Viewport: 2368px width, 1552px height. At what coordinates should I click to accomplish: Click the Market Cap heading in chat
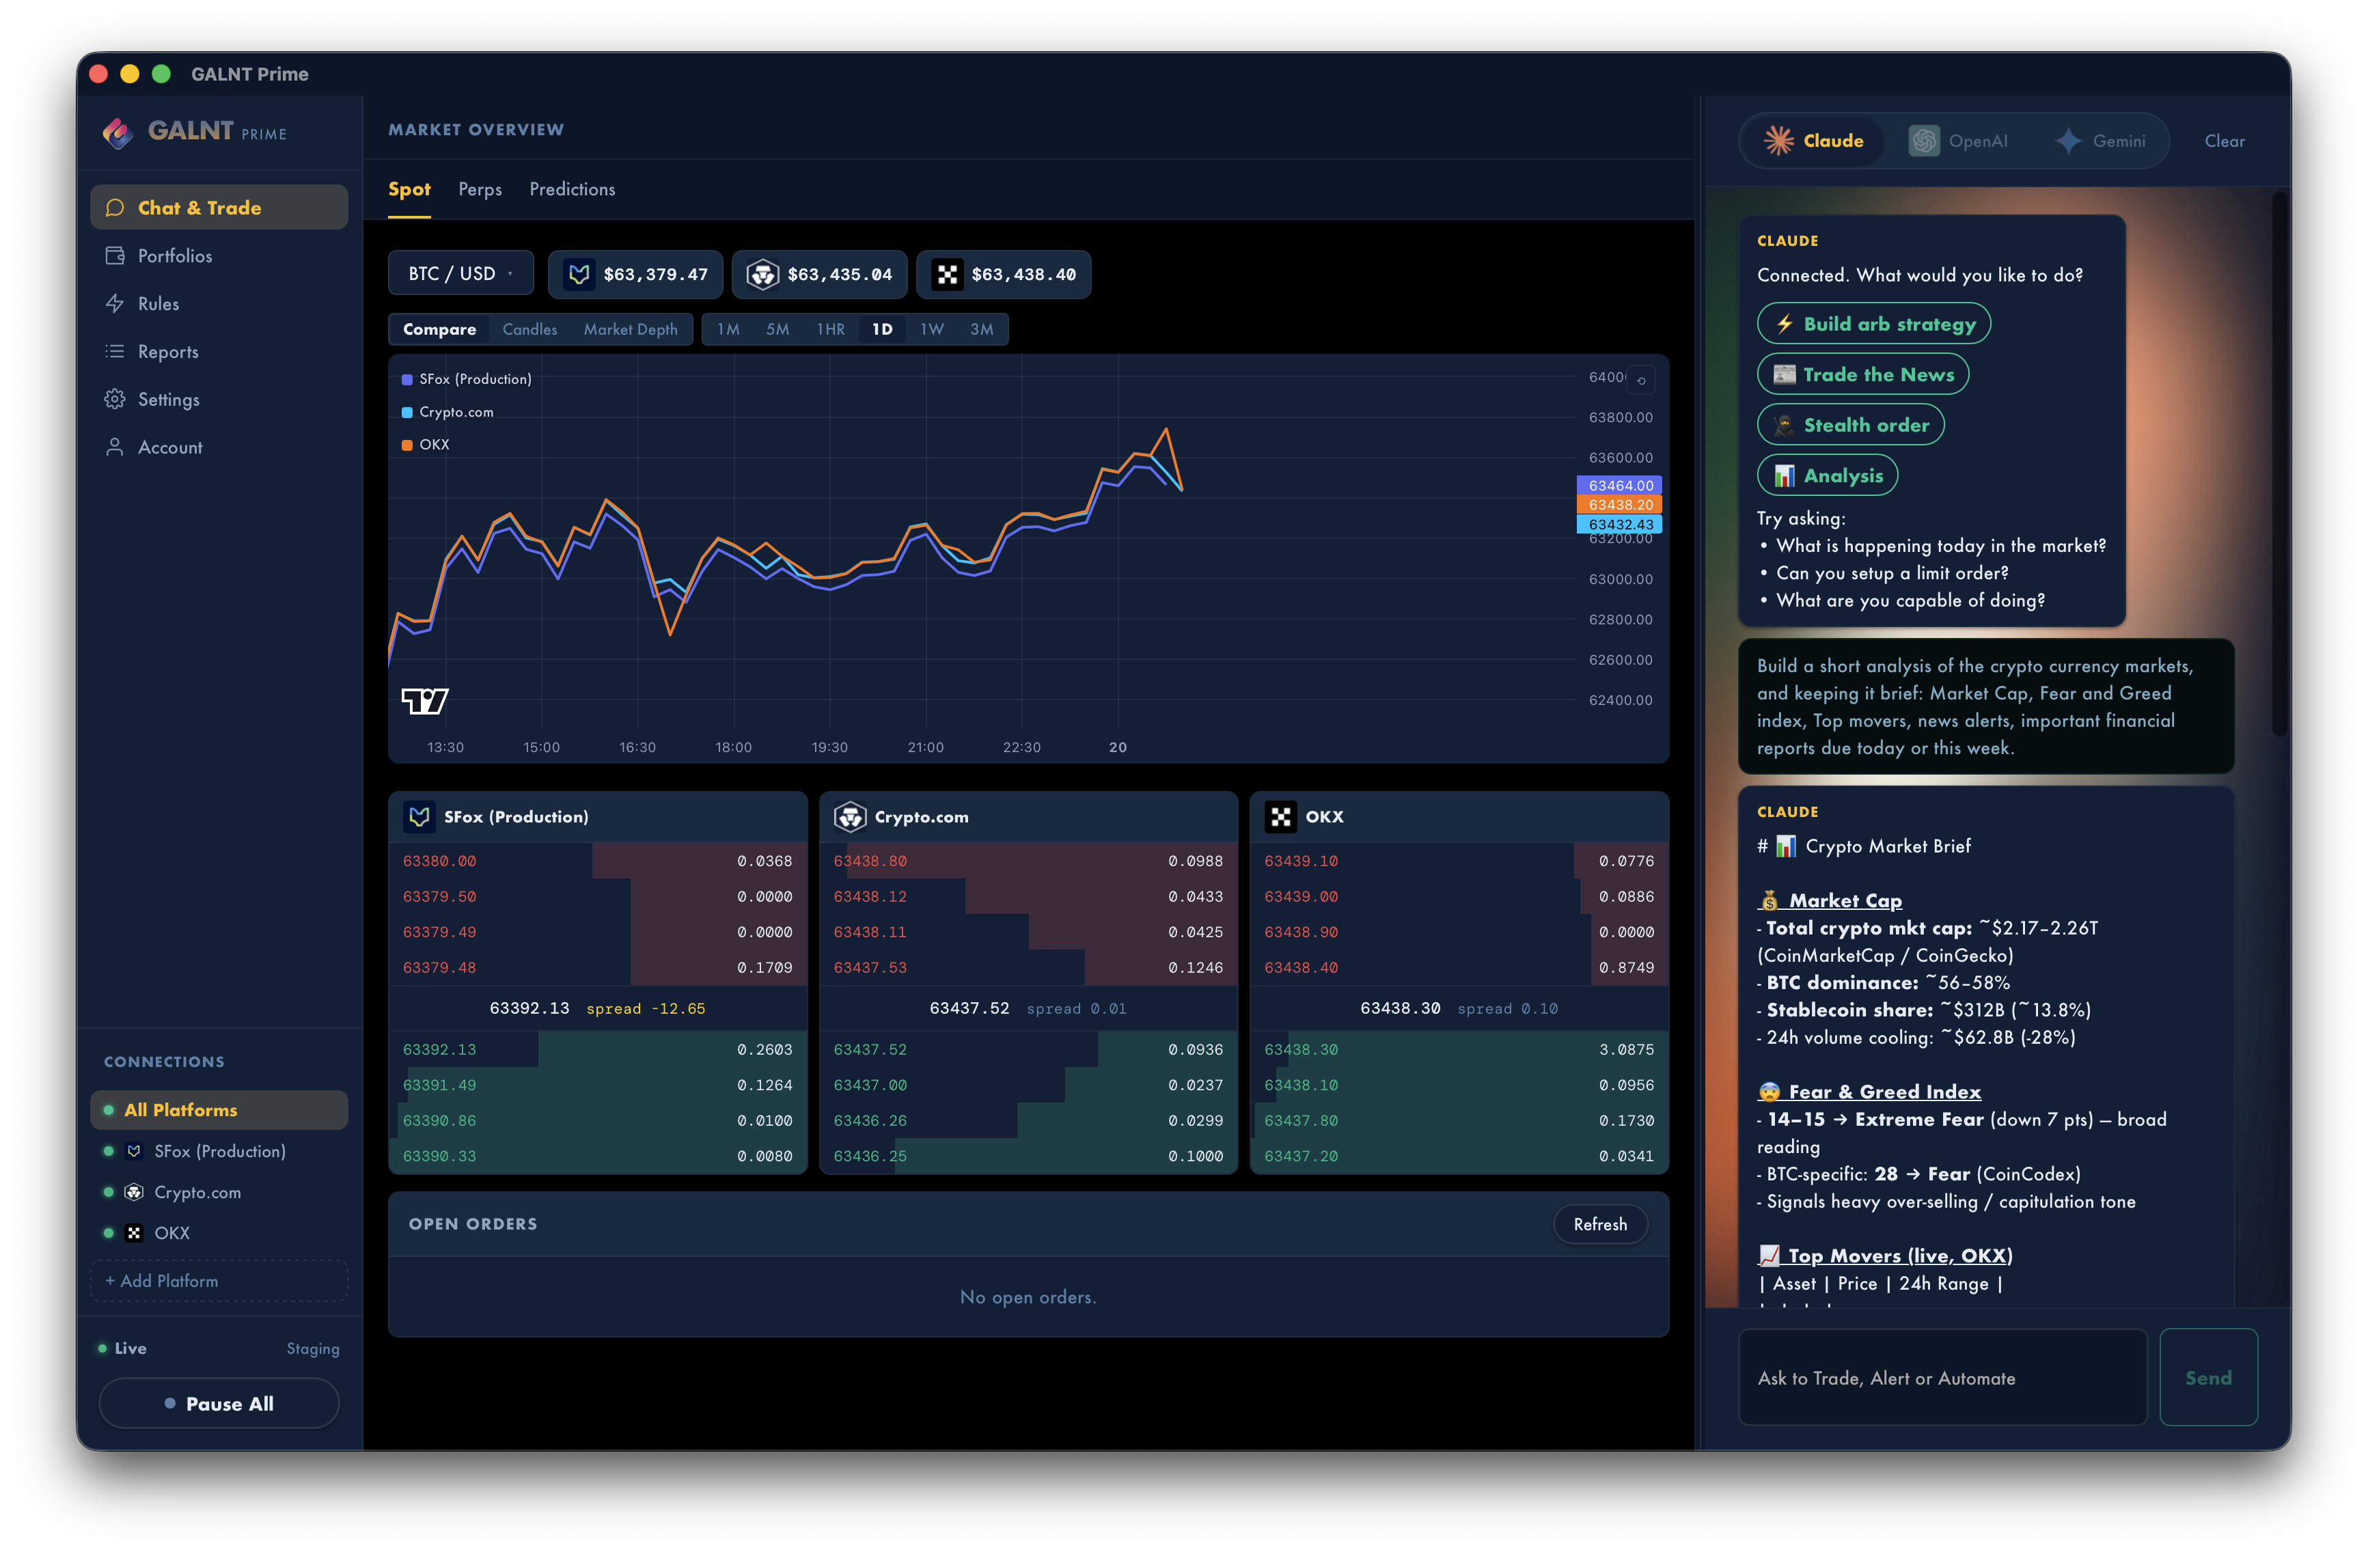[x=1831, y=900]
